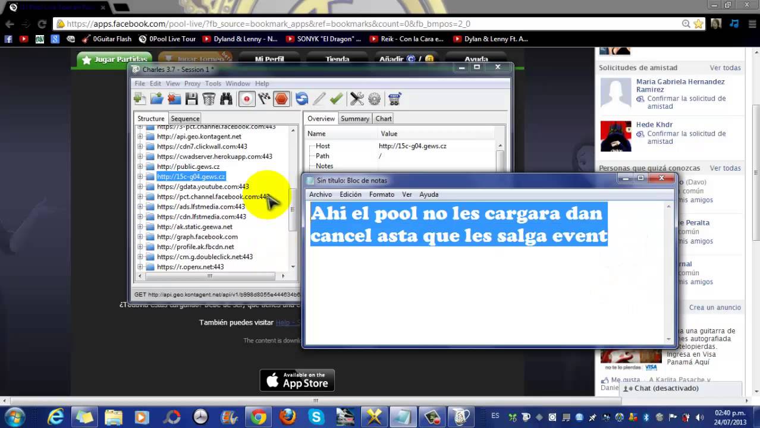Open the Mi Perfil tab in Pool Live
Image resolution: width=760 pixels, height=428 pixels.
point(269,59)
